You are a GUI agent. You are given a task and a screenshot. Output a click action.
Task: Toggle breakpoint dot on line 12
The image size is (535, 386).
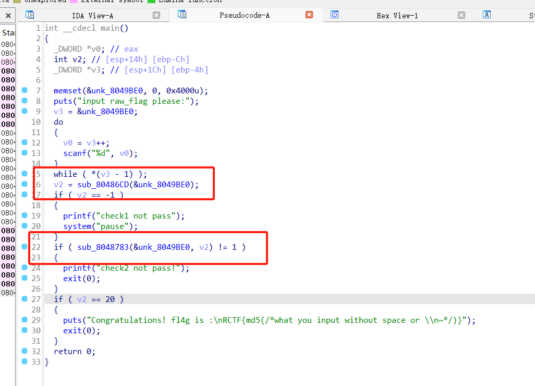click(x=25, y=142)
